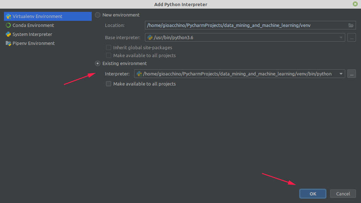
Task: Click the green Conda ring icon
Action: pyautogui.click(x=8, y=25)
